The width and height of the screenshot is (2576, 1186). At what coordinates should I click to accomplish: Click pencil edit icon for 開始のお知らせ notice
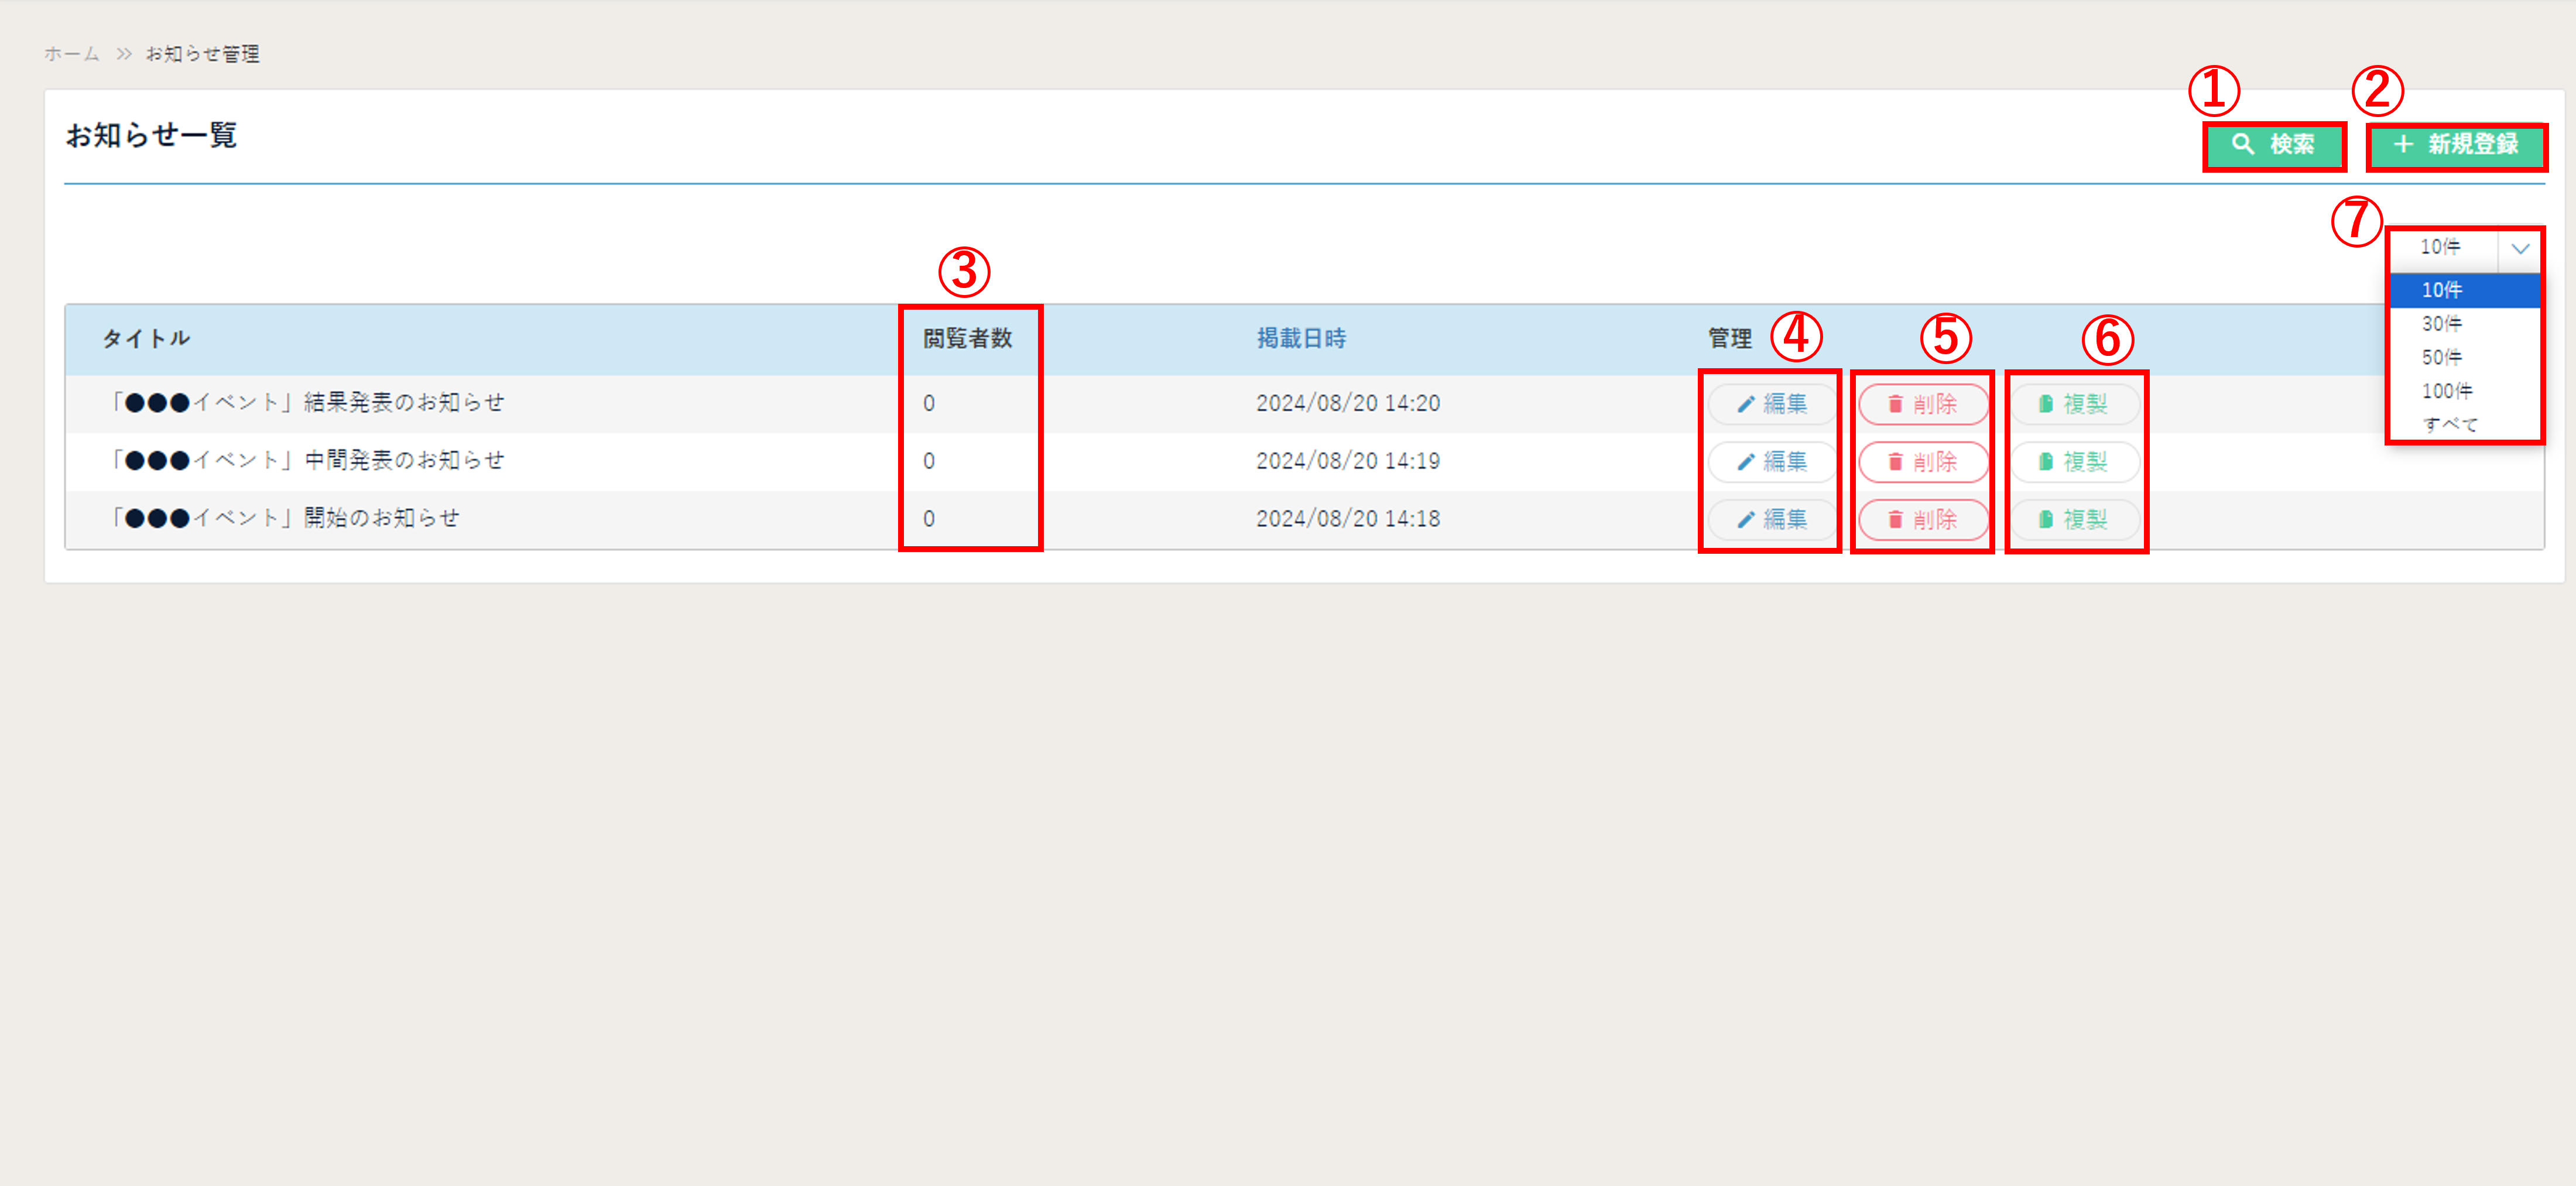tap(1746, 520)
